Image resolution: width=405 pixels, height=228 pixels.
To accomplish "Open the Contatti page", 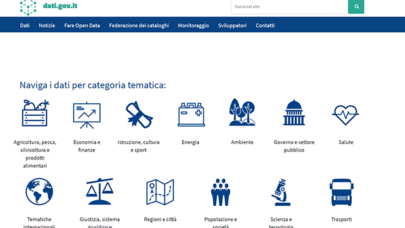I will tap(265, 25).
